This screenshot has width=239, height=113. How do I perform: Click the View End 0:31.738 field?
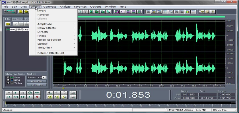click(x=208, y=98)
